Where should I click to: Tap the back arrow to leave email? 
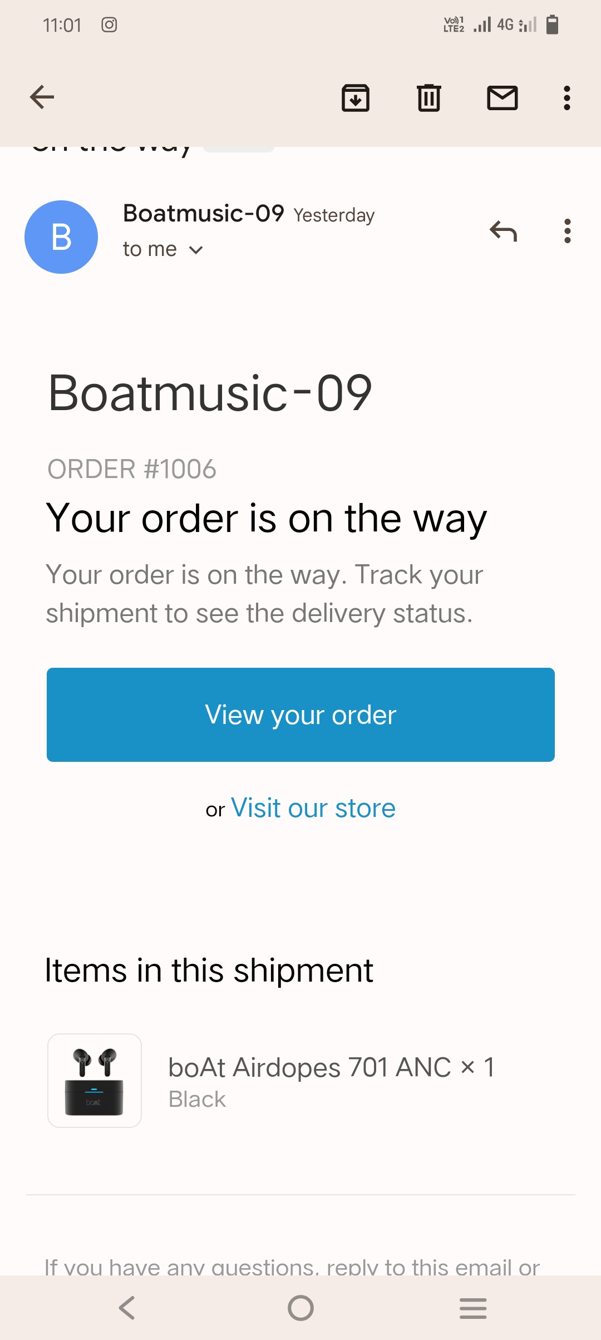pos(42,97)
